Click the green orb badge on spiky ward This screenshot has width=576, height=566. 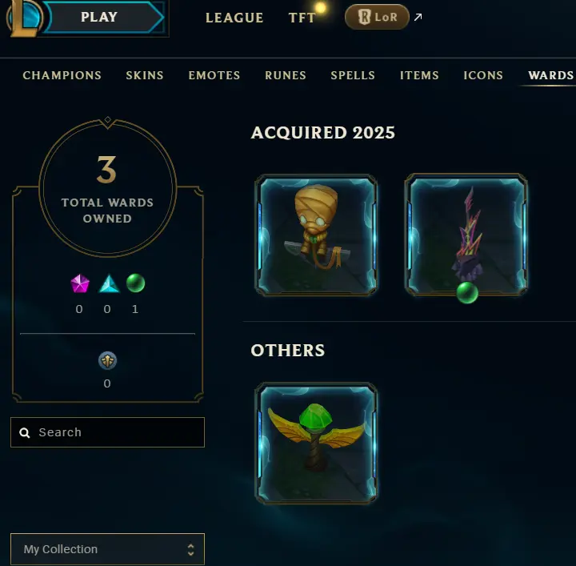[x=467, y=292]
